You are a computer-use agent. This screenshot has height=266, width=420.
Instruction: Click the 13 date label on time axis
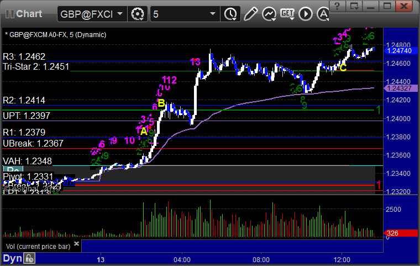(101, 260)
